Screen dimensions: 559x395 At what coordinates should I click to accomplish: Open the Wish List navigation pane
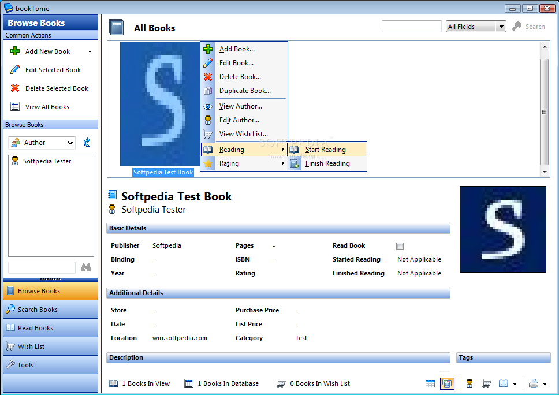point(51,346)
